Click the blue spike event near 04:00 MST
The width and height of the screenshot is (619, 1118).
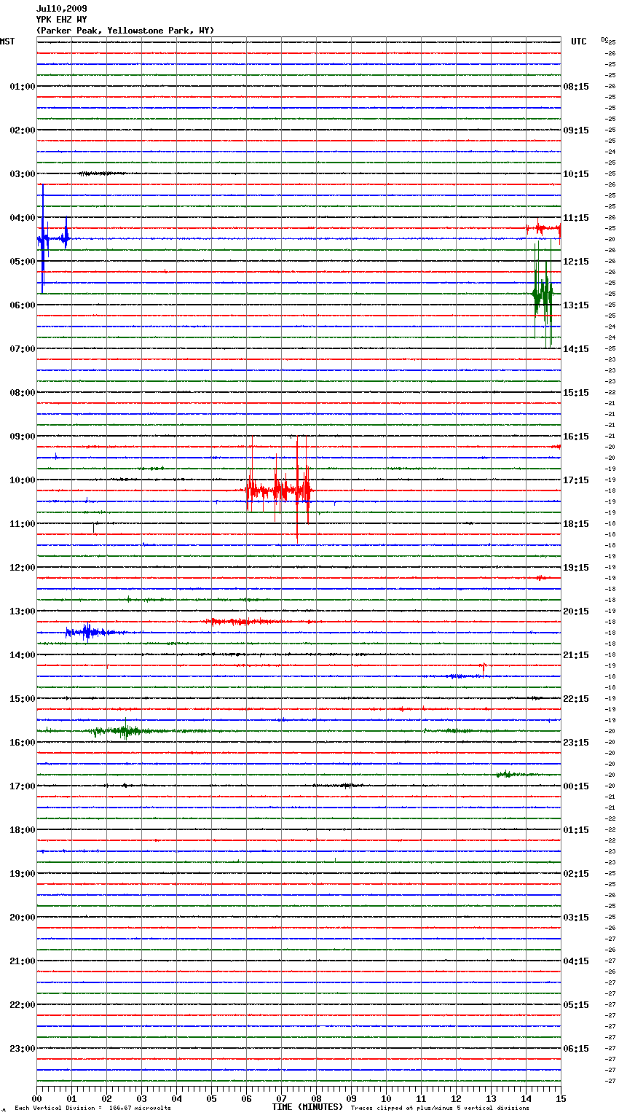pos(52,238)
